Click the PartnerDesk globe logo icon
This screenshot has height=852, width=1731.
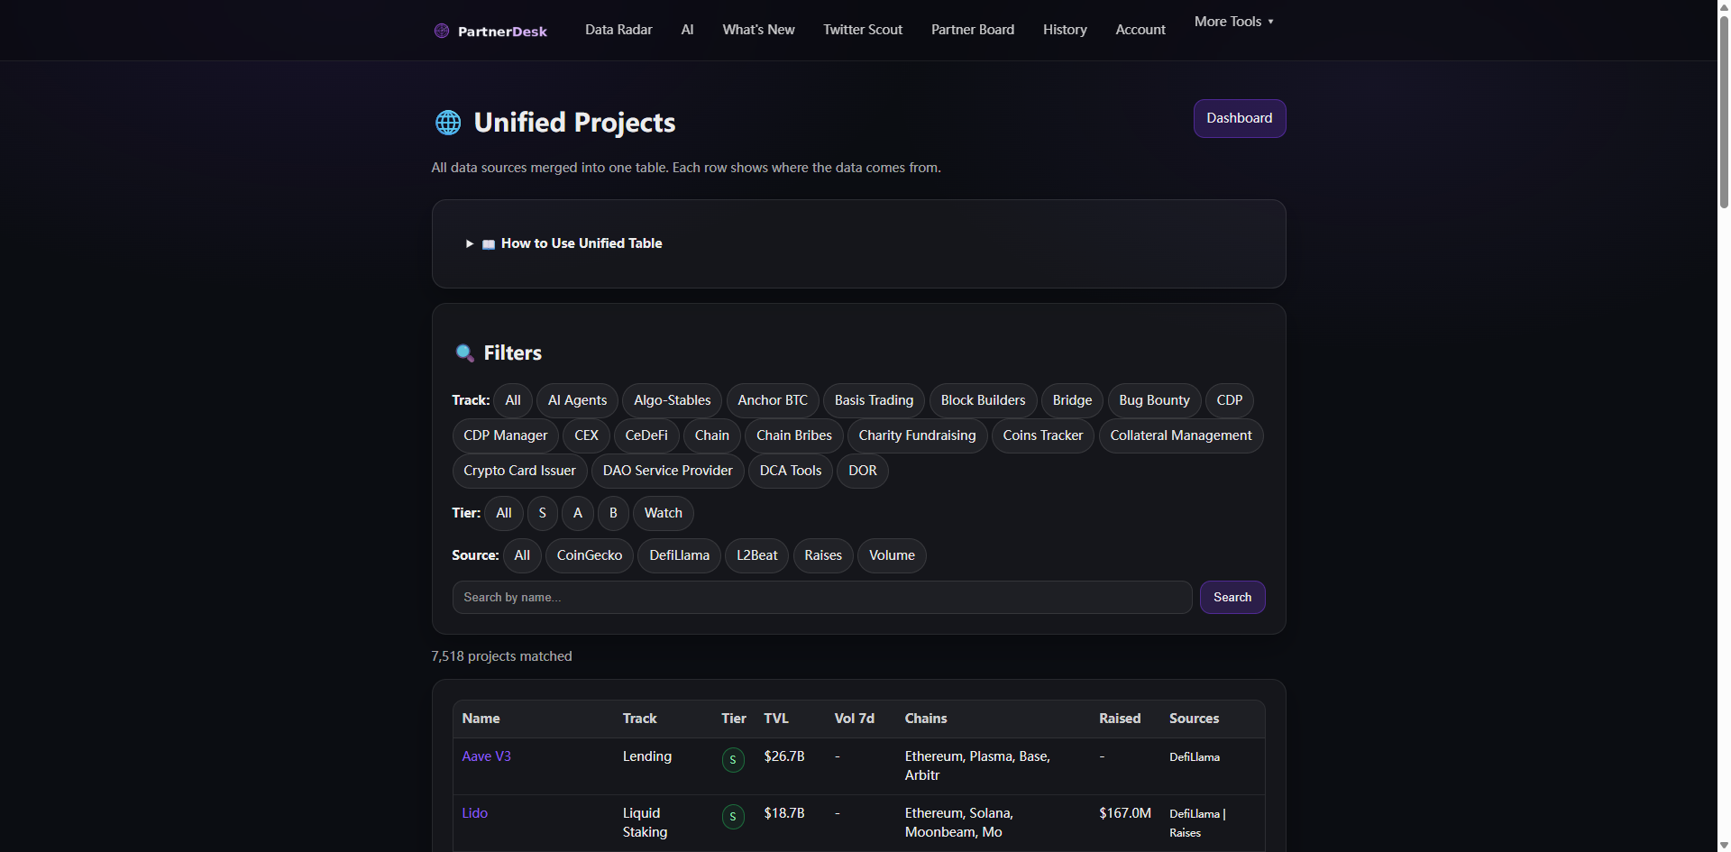(441, 30)
